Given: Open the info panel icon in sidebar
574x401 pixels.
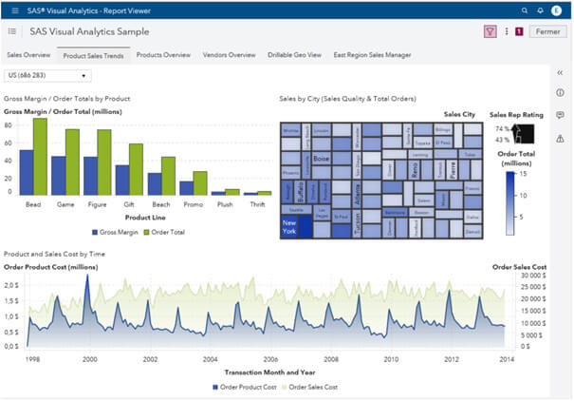Looking at the screenshot, I should click(x=560, y=93).
